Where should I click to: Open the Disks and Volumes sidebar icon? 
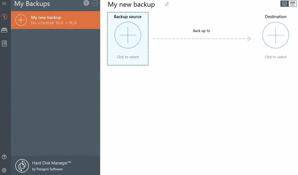pos(4,30)
